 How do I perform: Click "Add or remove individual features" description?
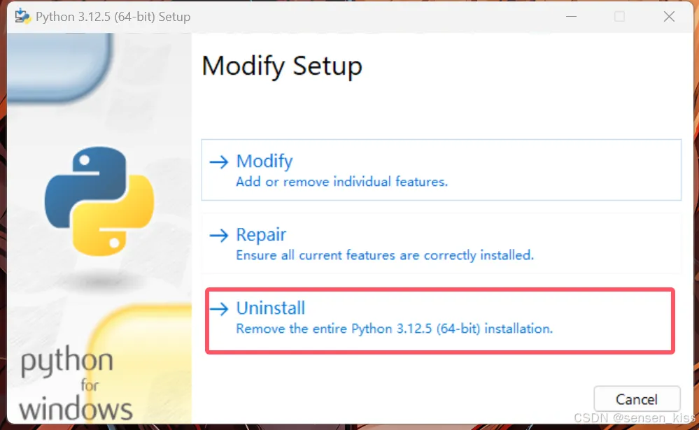click(x=341, y=182)
